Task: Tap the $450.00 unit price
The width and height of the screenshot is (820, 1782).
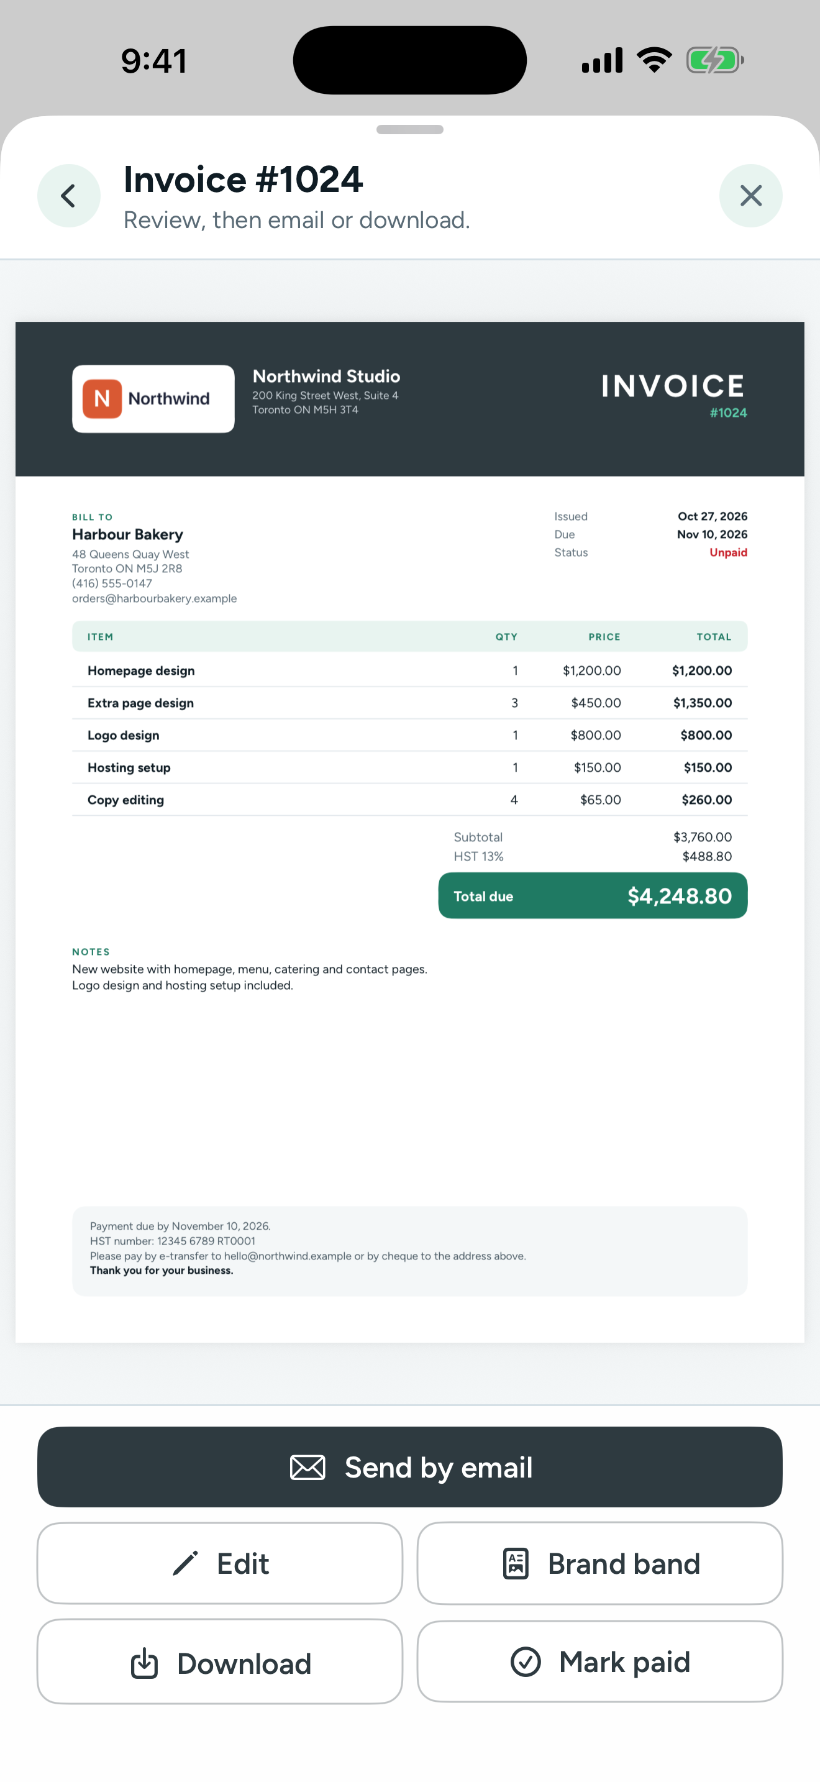Action: coord(596,703)
